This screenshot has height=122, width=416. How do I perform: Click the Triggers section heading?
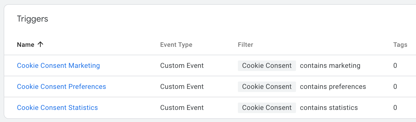(x=33, y=19)
